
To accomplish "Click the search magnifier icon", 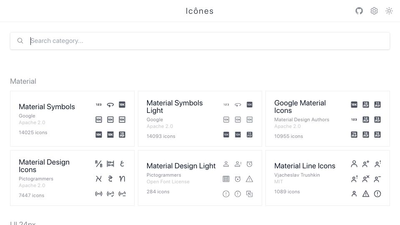I will click(20, 41).
